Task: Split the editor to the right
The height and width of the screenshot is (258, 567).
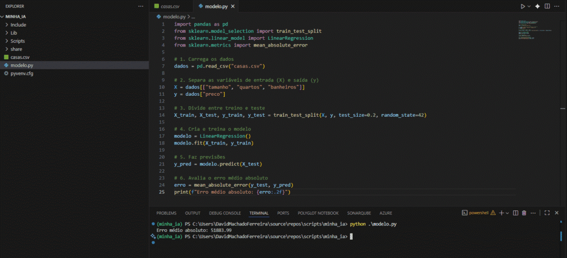Action: [x=547, y=6]
